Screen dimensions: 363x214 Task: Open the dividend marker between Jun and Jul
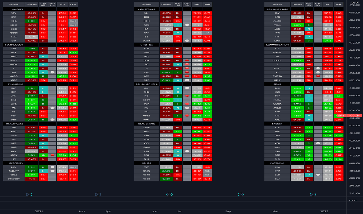point(169,194)
